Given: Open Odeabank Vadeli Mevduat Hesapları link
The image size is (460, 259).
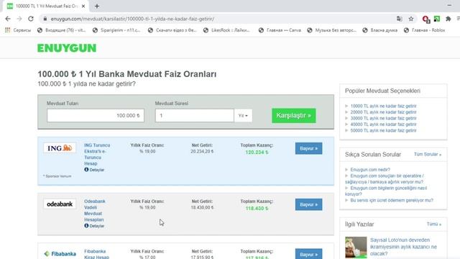Looking at the screenshot, I should pyautogui.click(x=94, y=211).
